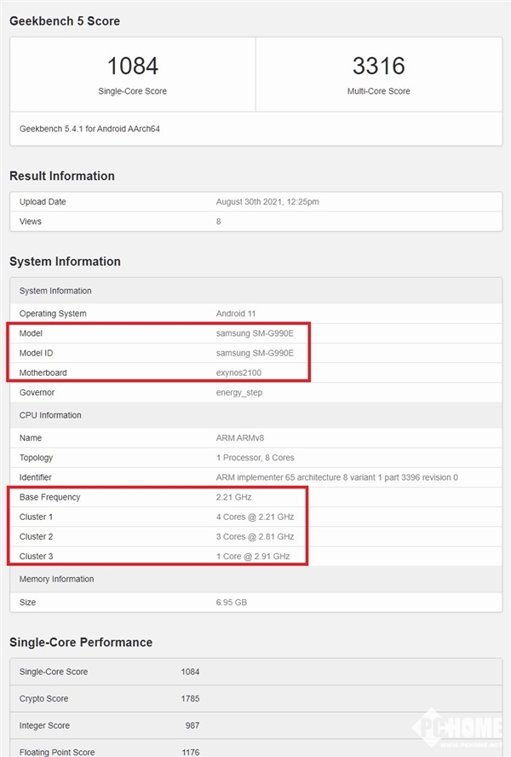The height and width of the screenshot is (757, 511).
Task: Click the Memory Size 6.95 GB value
Action: click(233, 601)
